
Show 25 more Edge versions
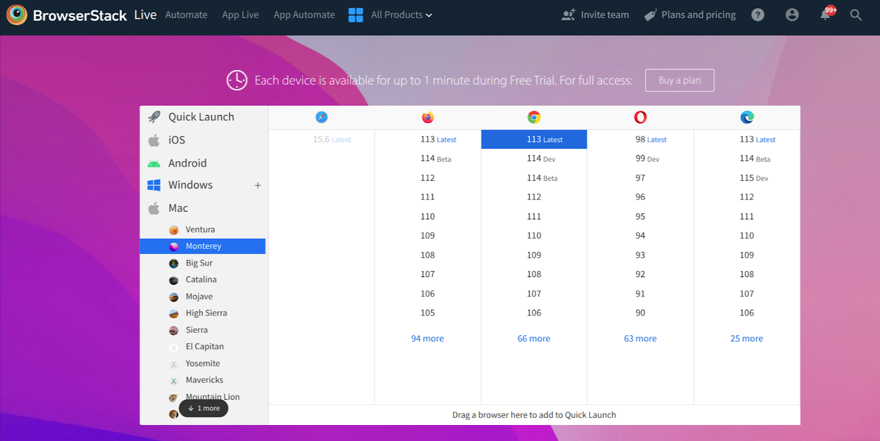[x=747, y=339]
